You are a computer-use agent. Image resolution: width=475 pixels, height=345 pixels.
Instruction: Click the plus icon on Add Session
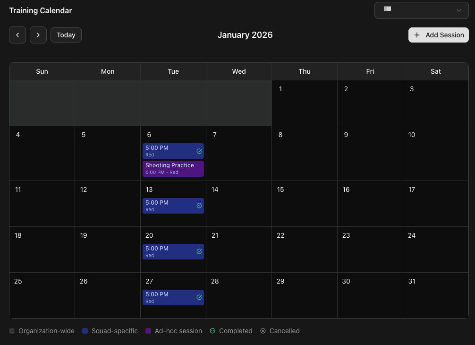pos(417,35)
